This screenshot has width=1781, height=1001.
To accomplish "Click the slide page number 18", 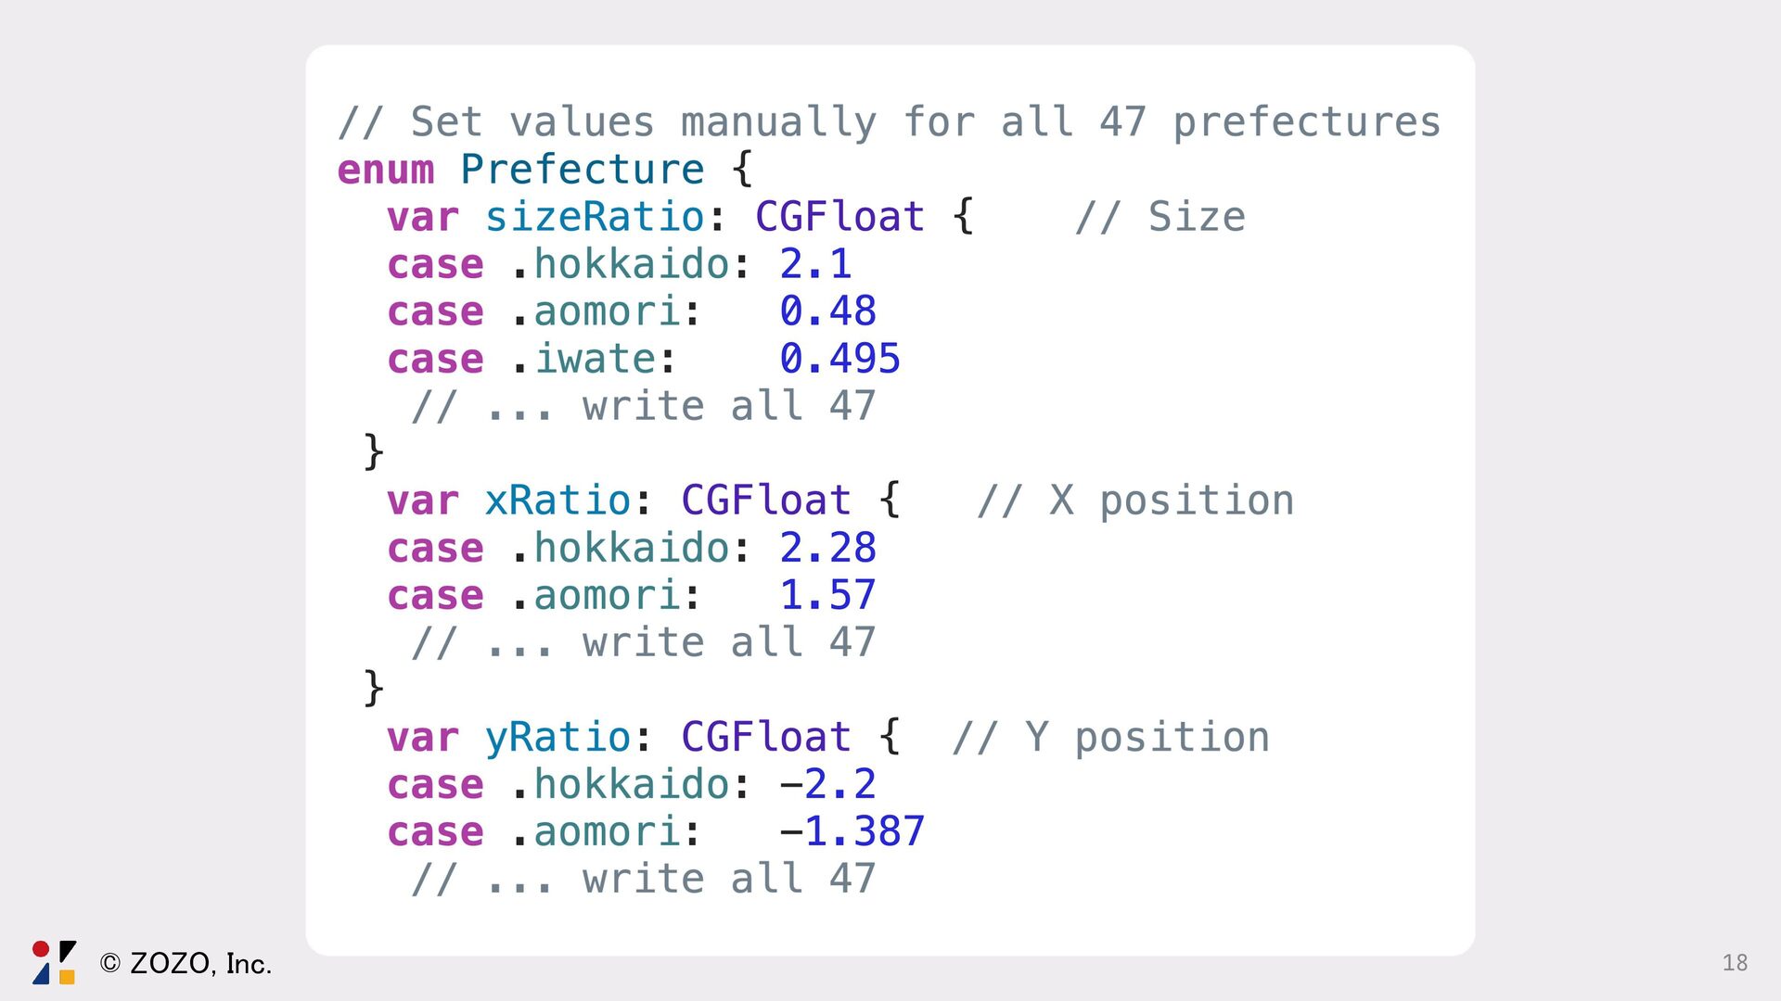I will [x=1735, y=963].
